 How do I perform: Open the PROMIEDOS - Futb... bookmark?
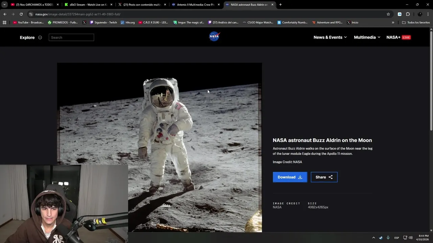point(63,23)
